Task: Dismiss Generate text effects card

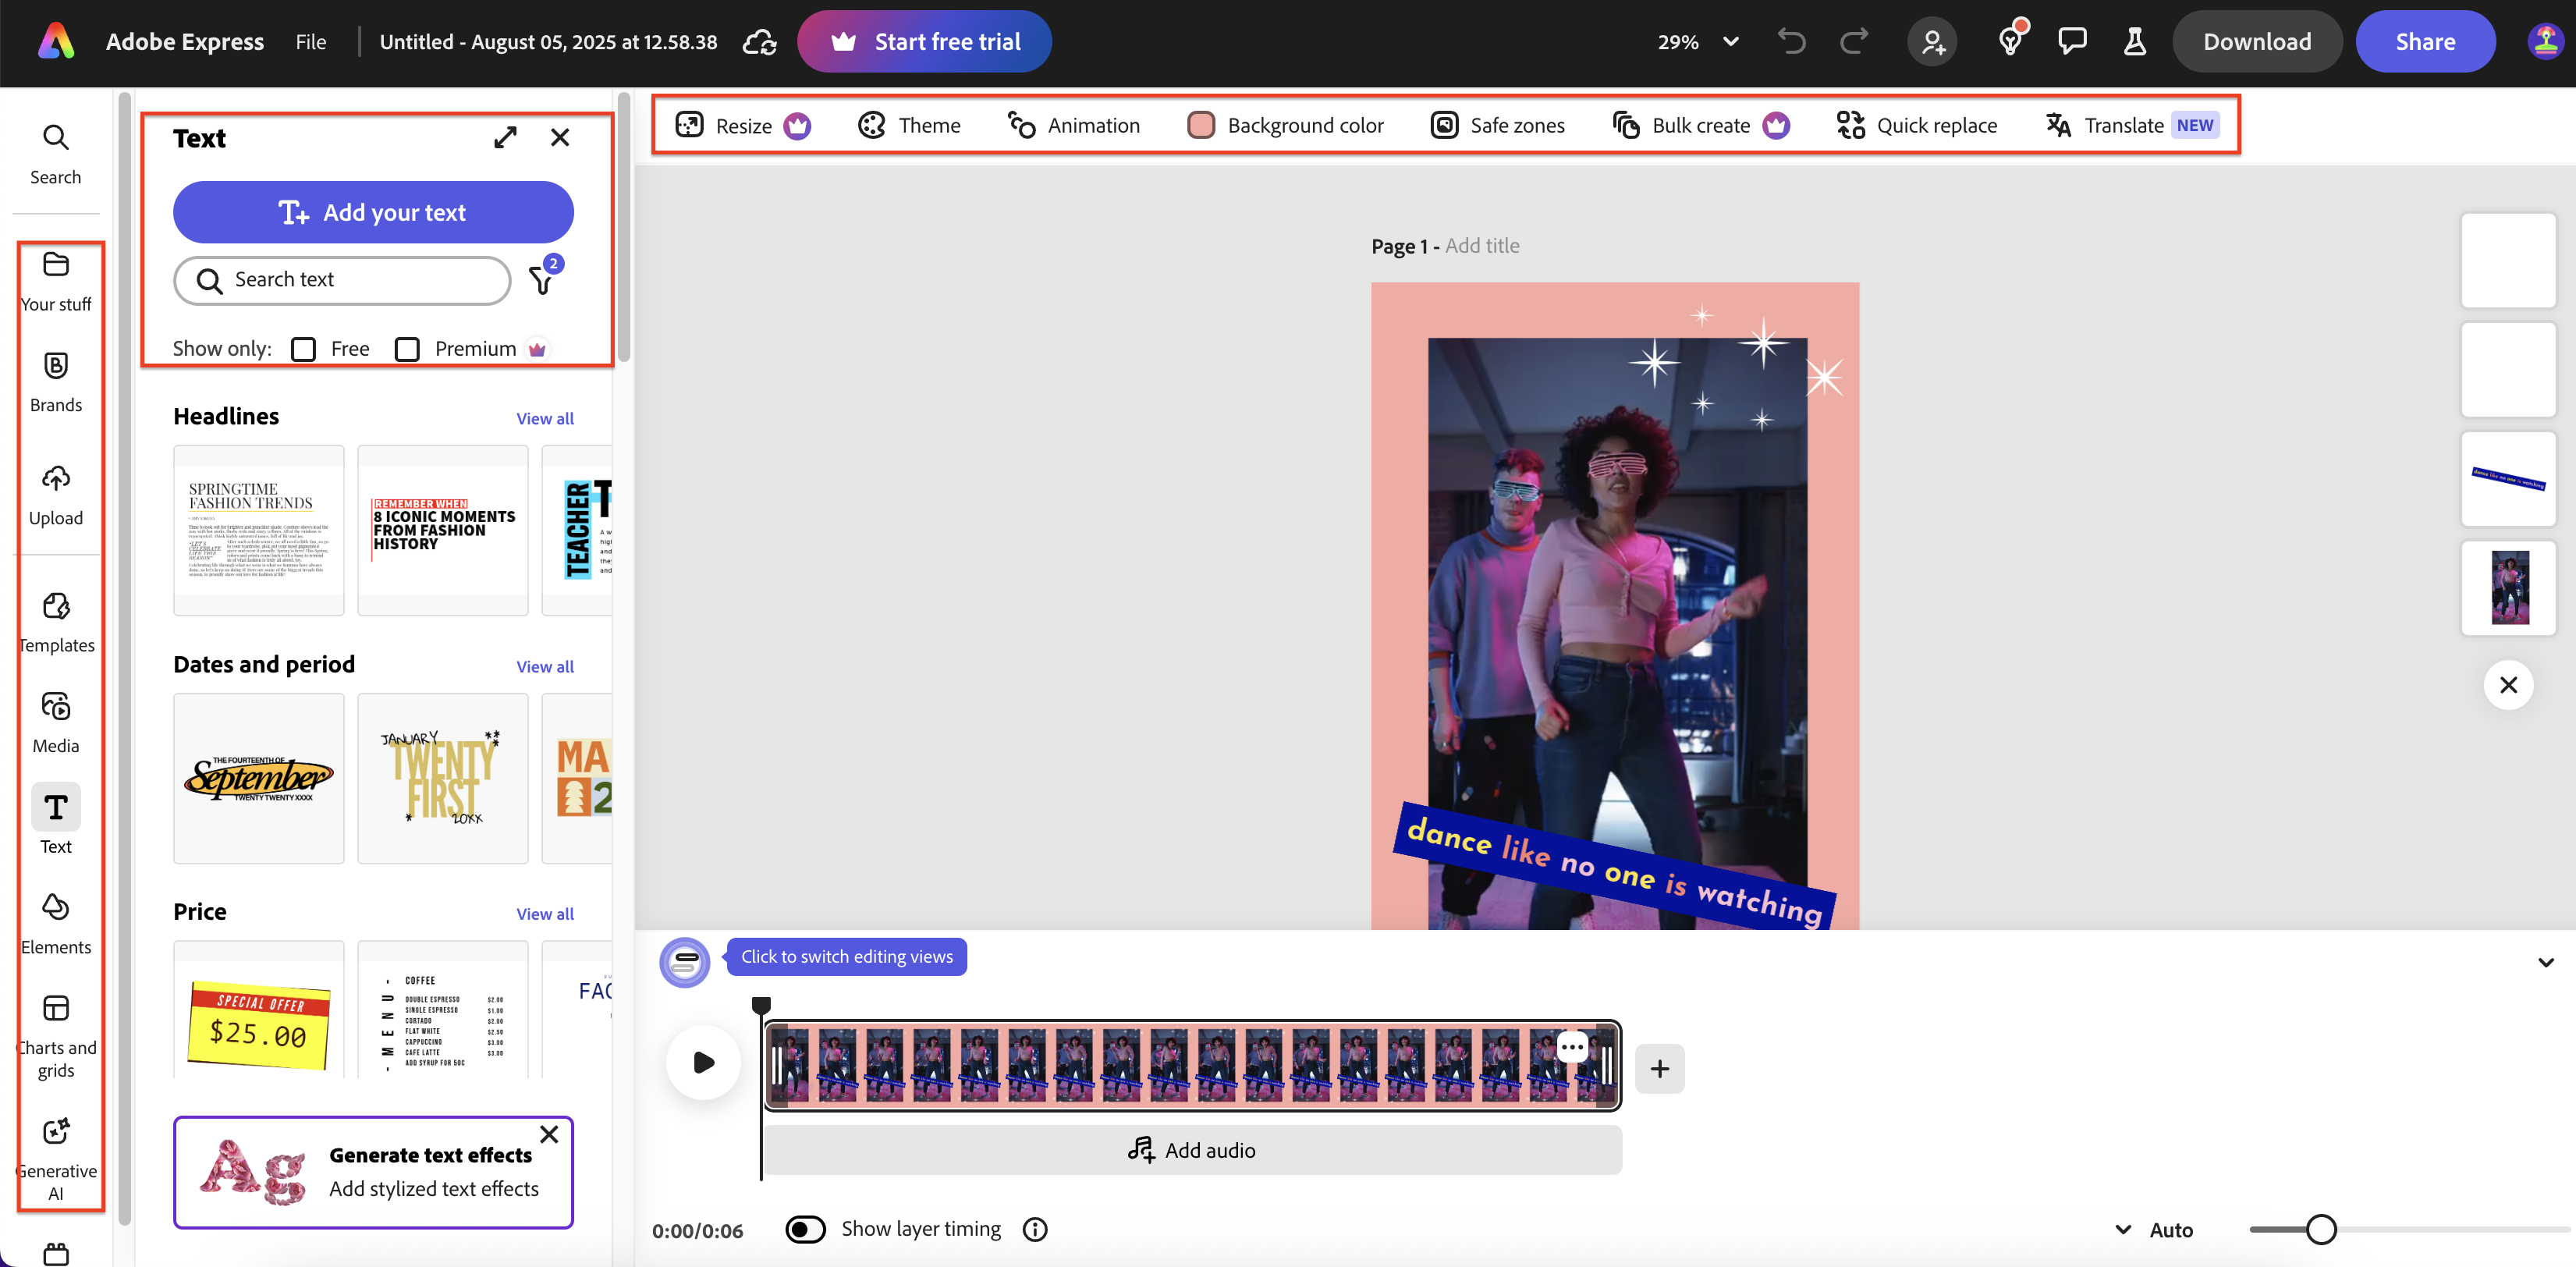Action: (x=549, y=1134)
